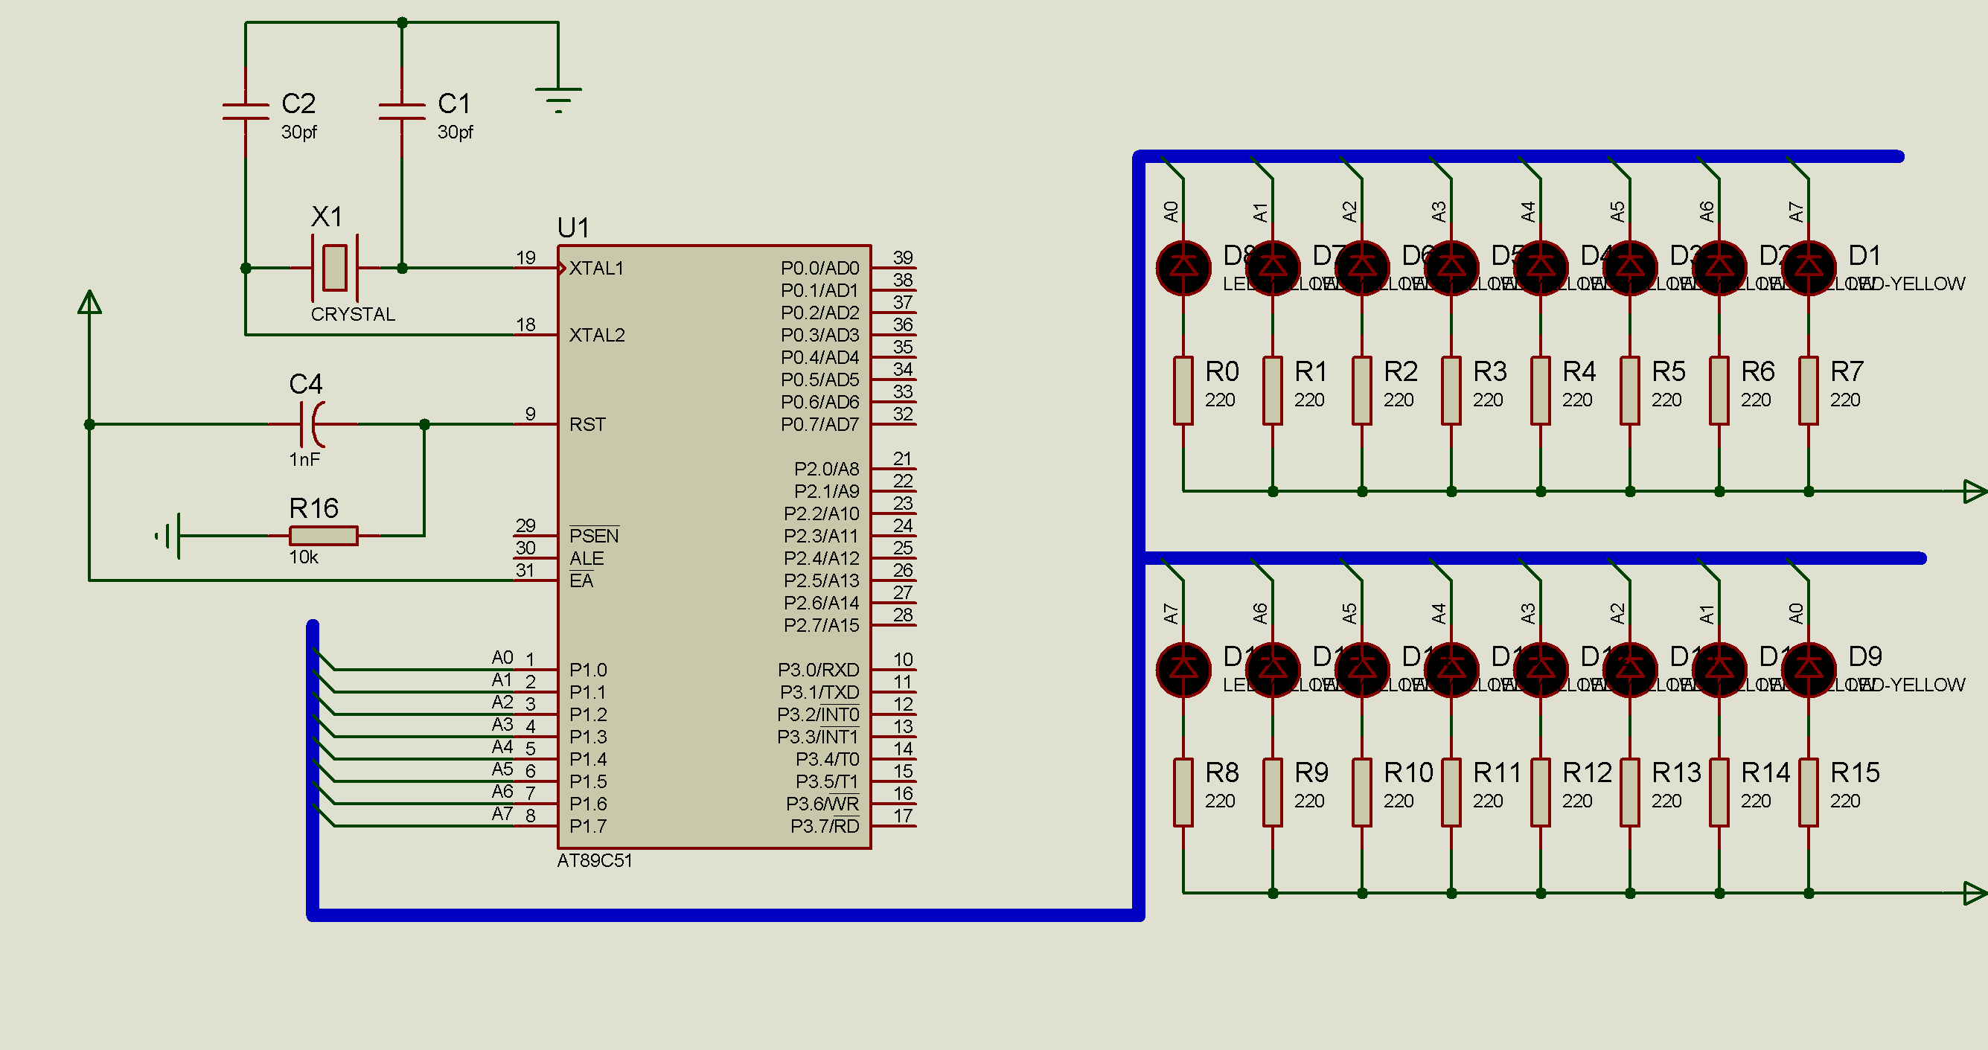Click the U1 AT89C51 chip body
The height and width of the screenshot is (1050, 1988).
point(714,540)
